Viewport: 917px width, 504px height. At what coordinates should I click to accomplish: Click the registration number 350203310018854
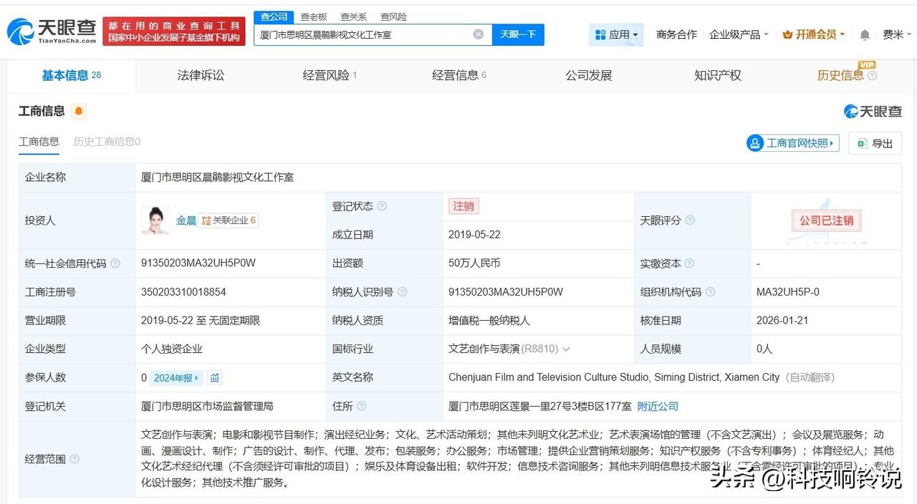(183, 292)
